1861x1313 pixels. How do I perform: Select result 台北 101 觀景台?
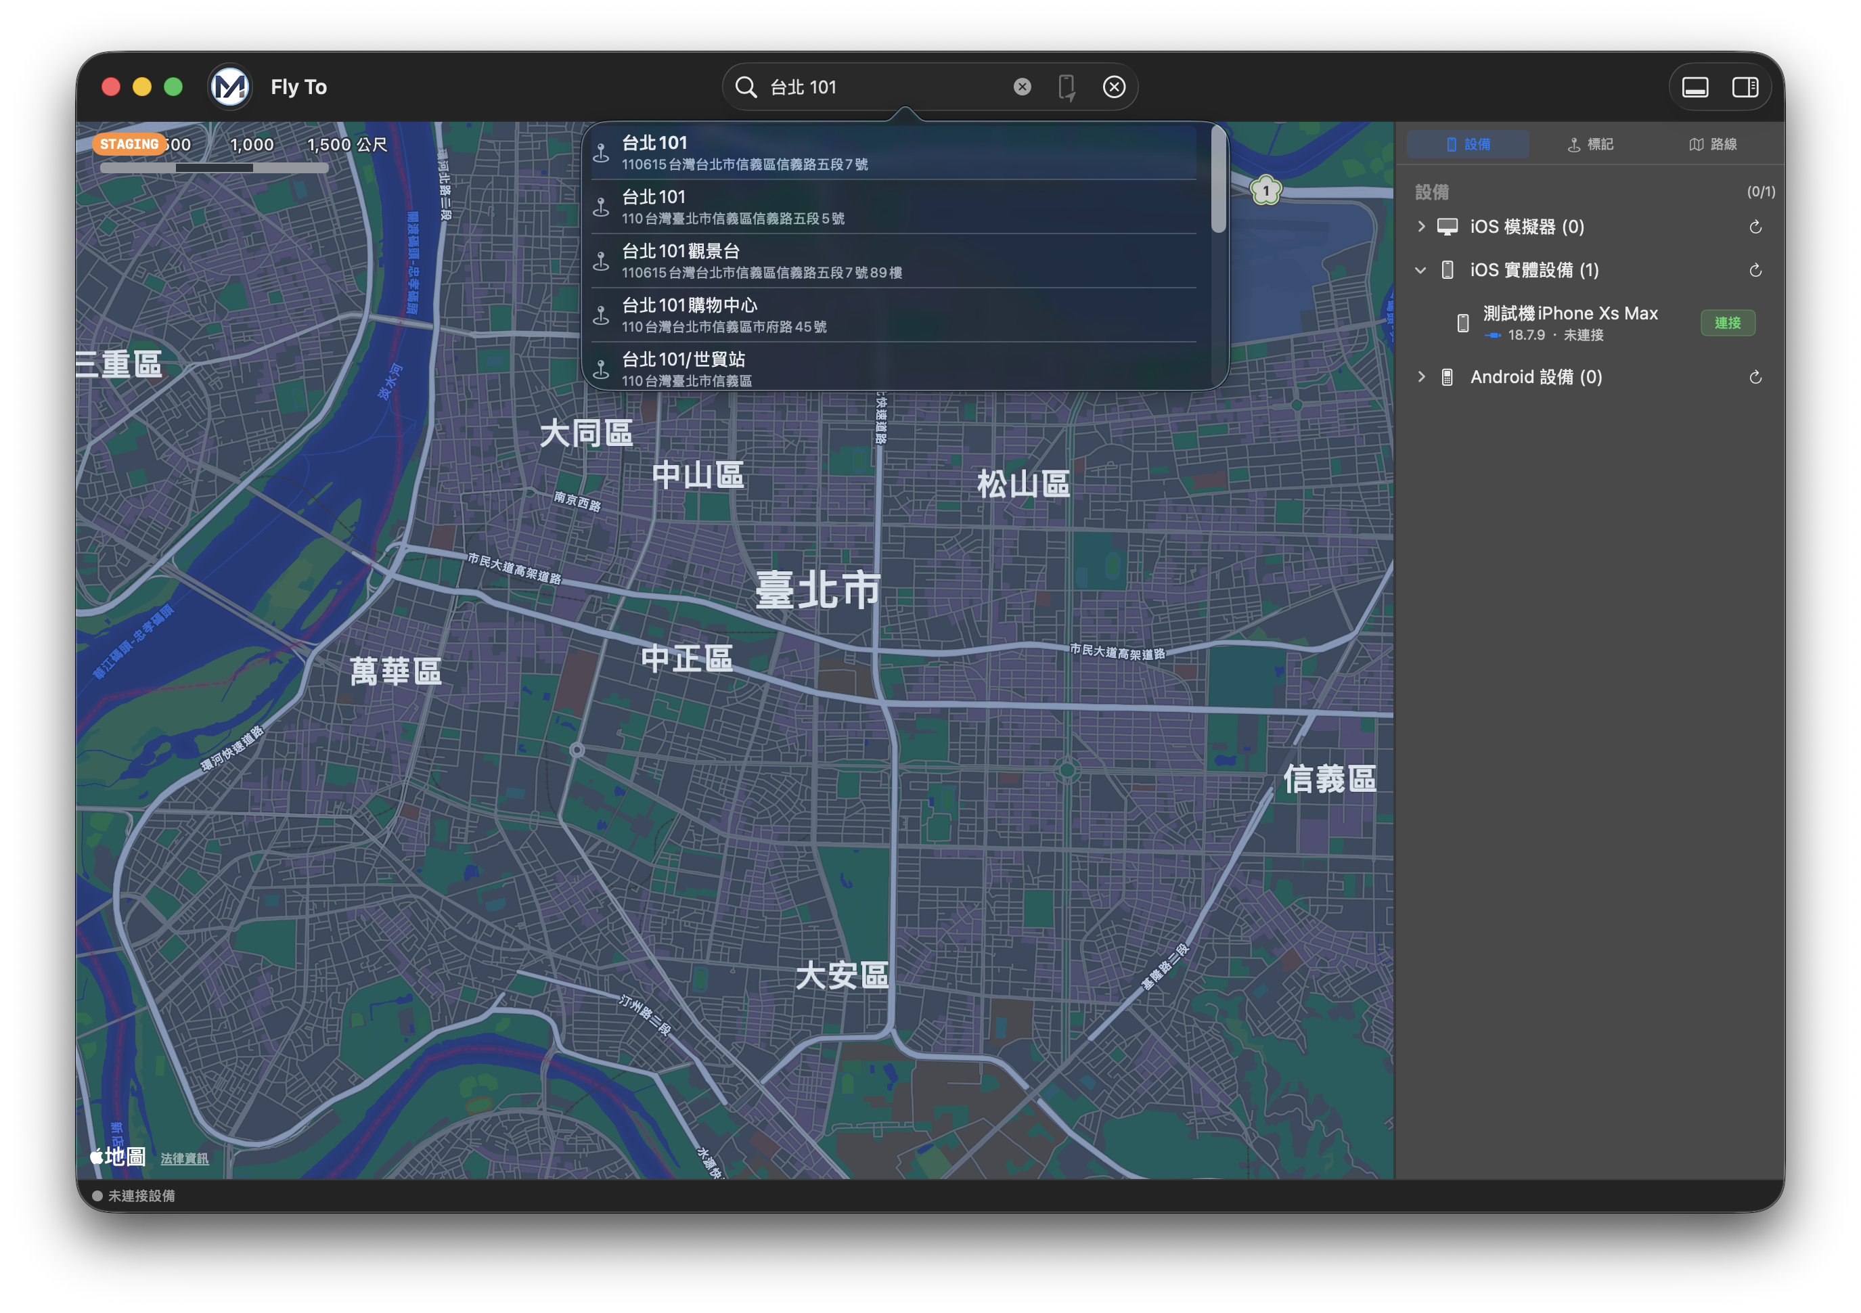893,261
